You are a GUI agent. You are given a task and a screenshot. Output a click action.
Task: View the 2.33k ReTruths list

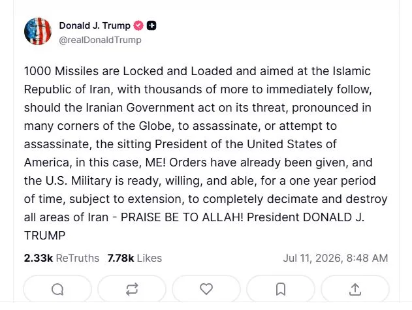(x=61, y=258)
